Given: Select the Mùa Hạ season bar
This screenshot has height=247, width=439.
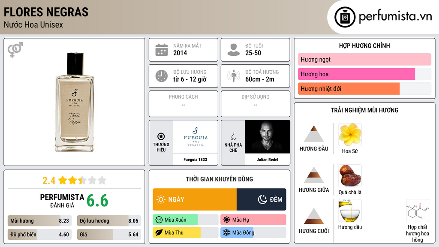Looking at the screenshot, I should click(x=253, y=220).
